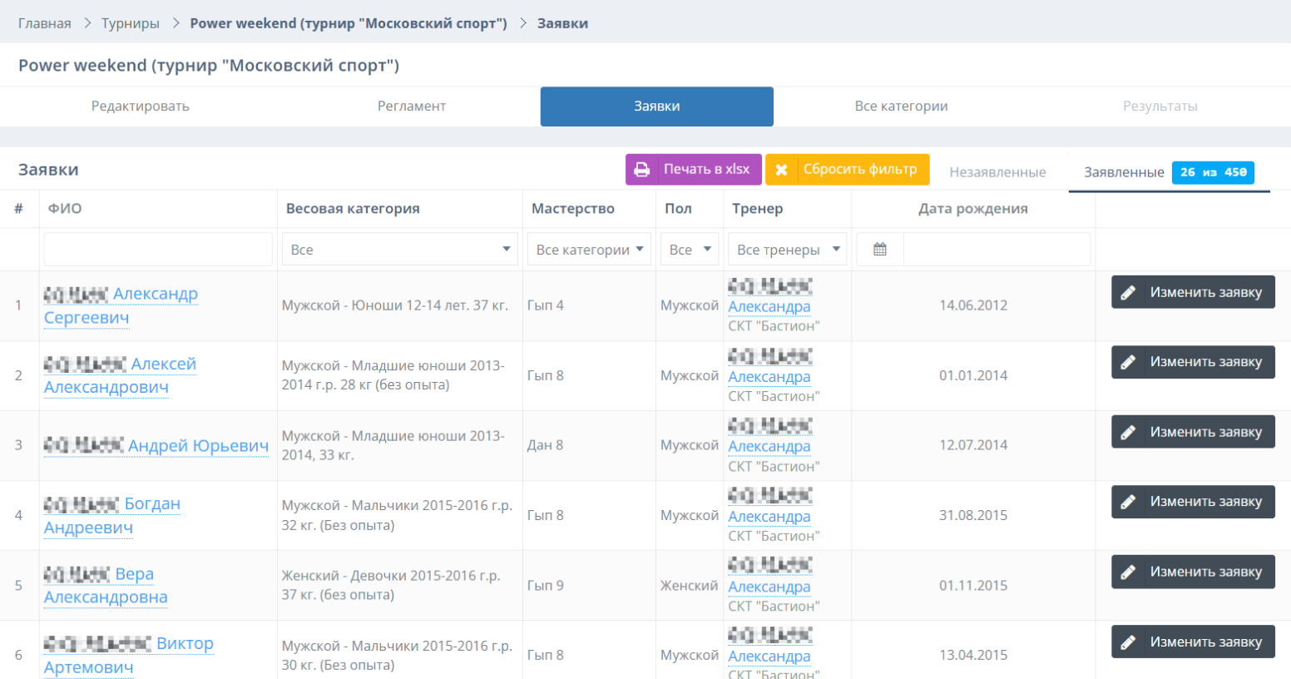The width and height of the screenshot is (1291, 679).
Task: Click the pencil icon in row 3
Action: tap(1128, 433)
